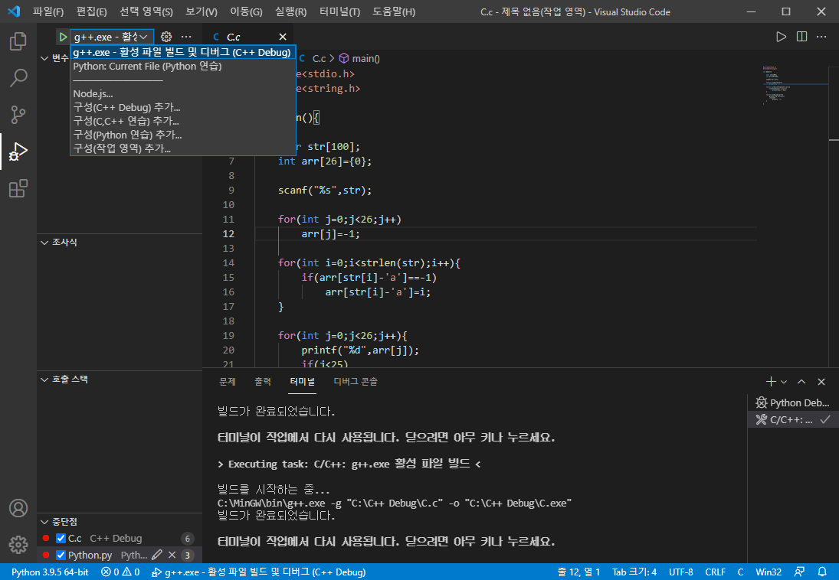This screenshot has height=580, width=839.
Task: Create a new terminal with plus icon
Action: 771,382
